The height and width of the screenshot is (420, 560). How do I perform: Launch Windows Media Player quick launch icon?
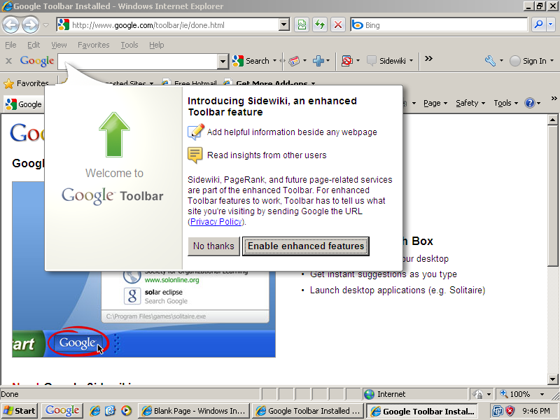click(x=126, y=411)
